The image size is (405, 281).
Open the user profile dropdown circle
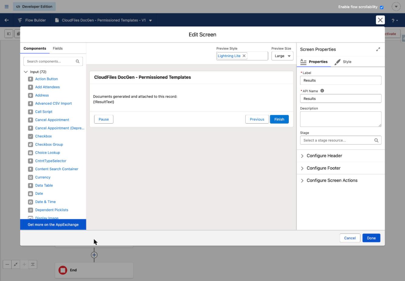tap(396, 6)
